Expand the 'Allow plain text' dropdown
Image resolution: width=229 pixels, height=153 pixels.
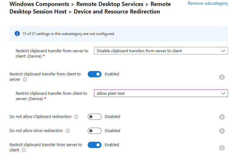[x=161, y=93]
